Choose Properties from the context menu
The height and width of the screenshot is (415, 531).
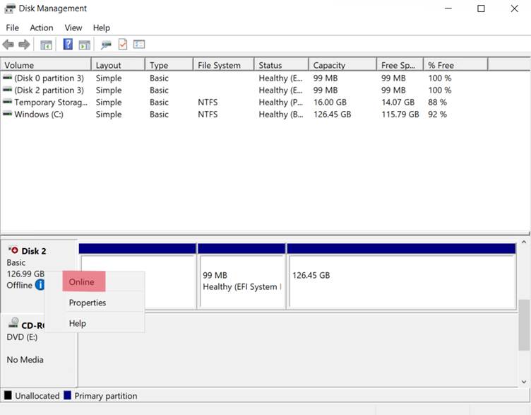[x=88, y=303]
